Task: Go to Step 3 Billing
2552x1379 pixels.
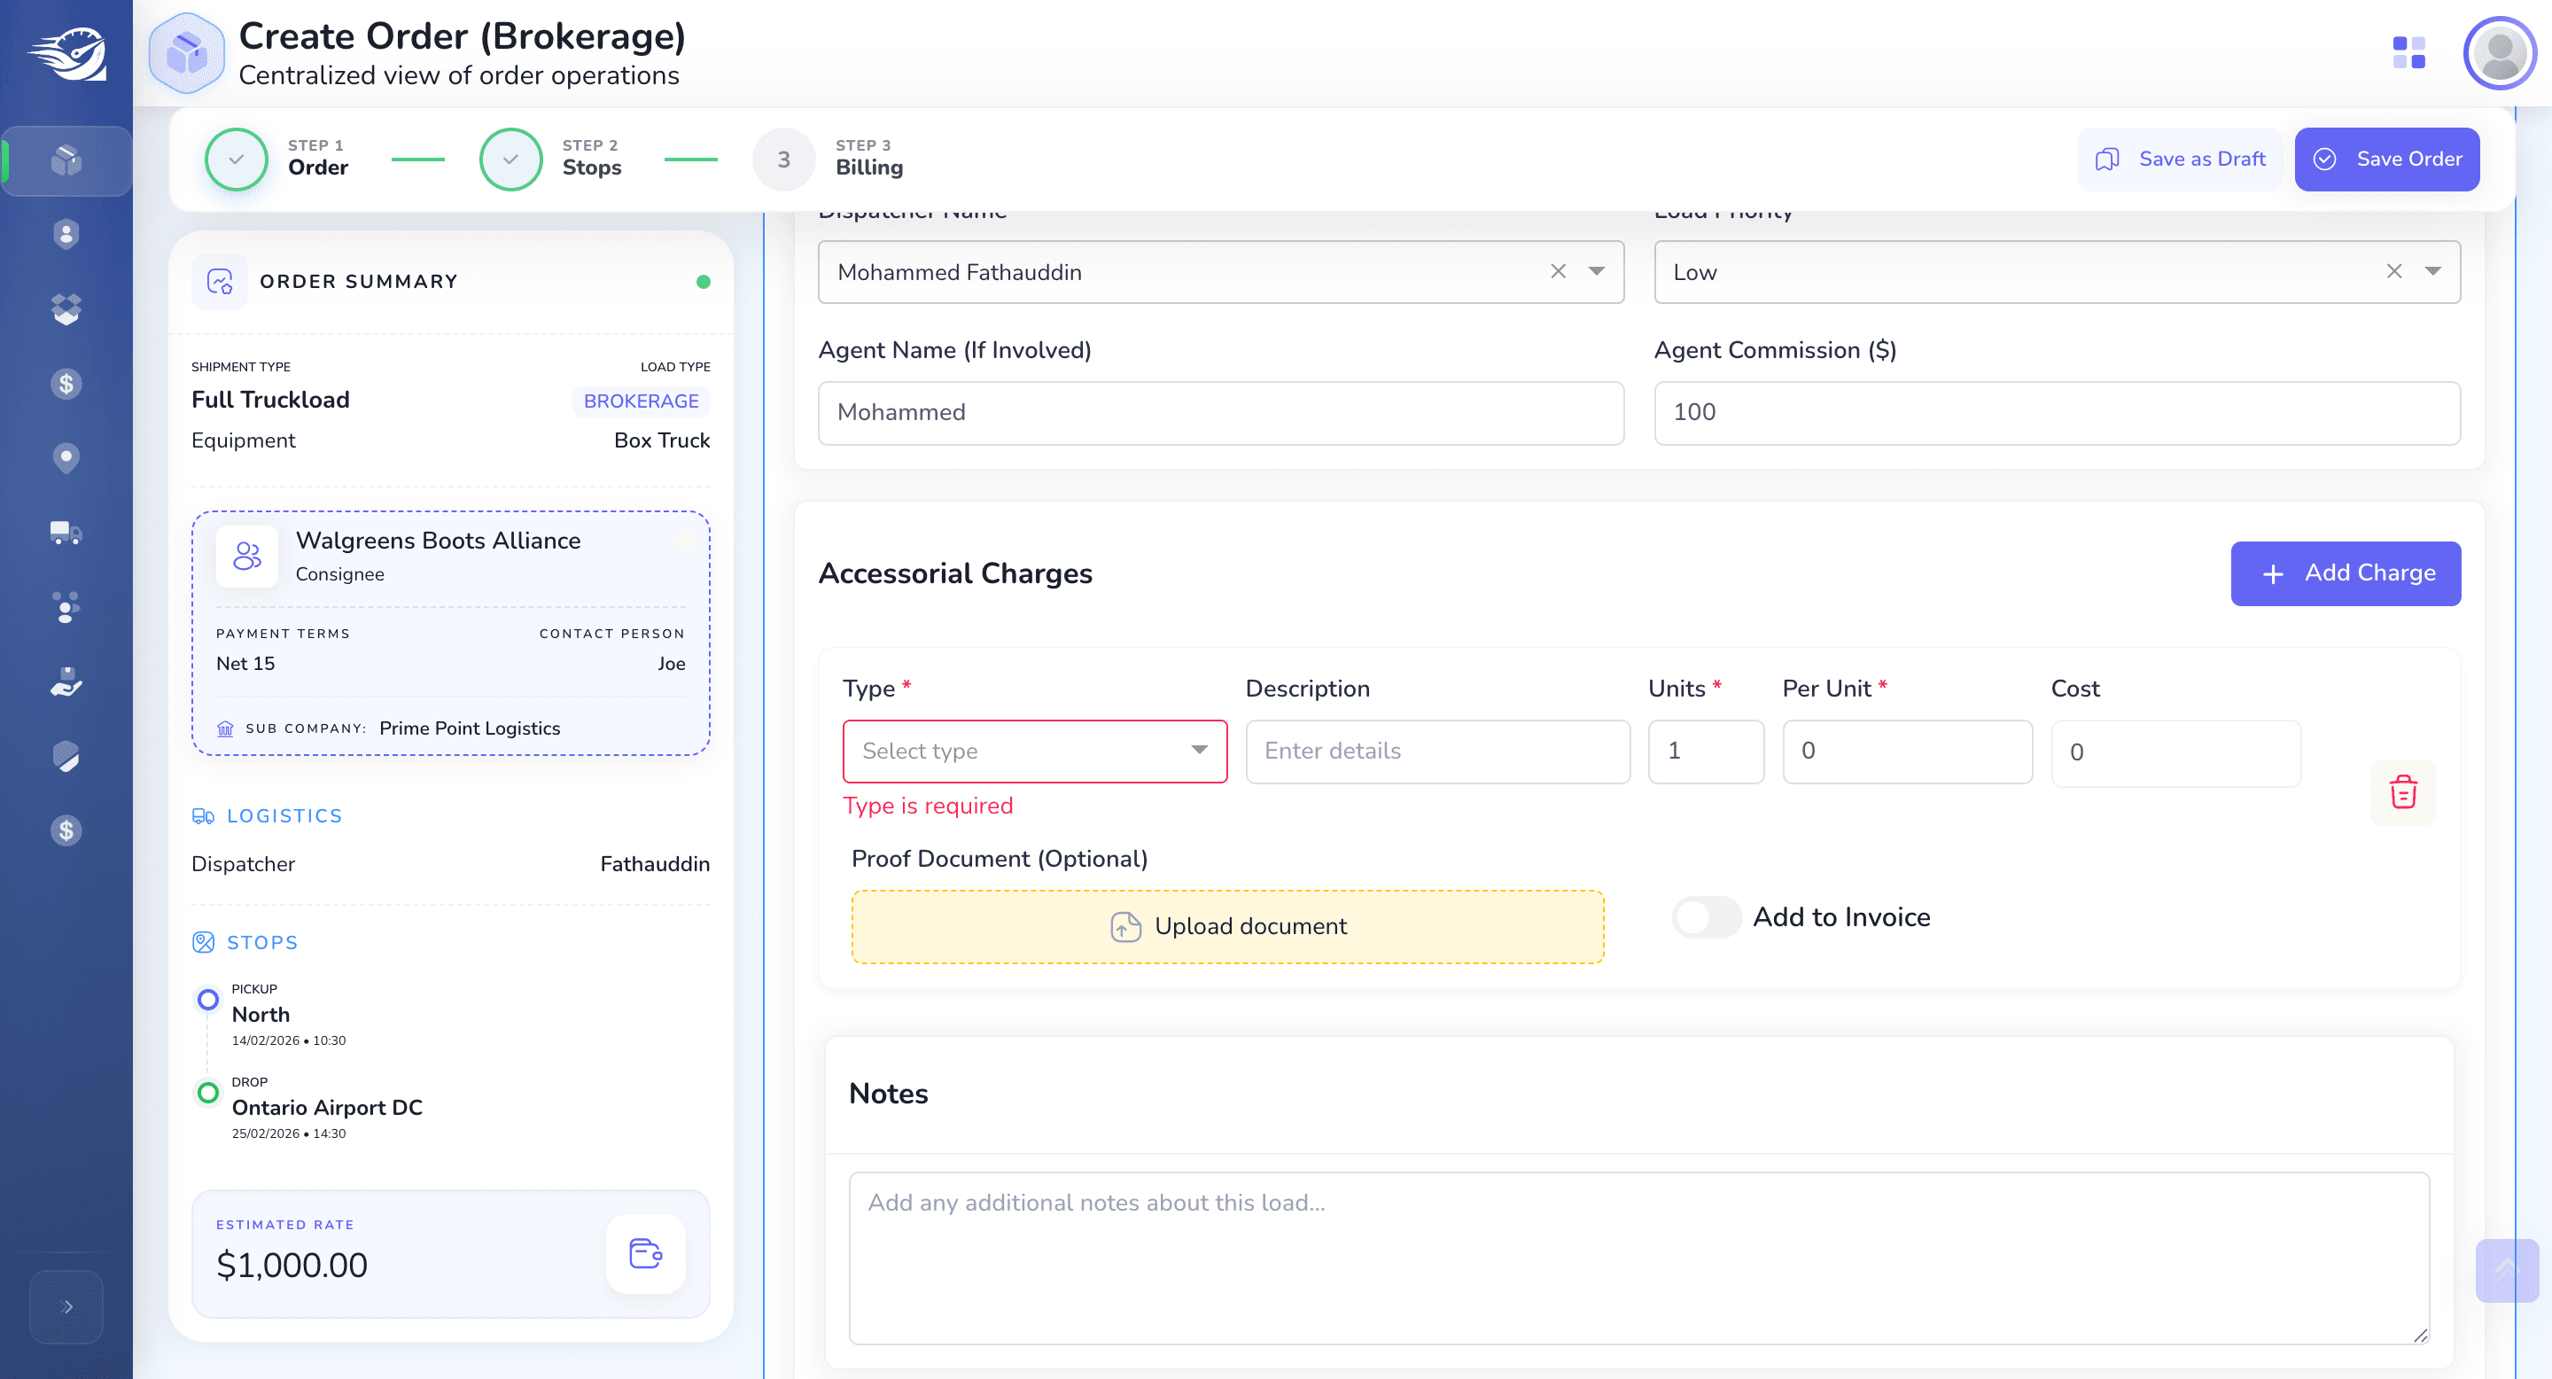Action: click(829, 159)
